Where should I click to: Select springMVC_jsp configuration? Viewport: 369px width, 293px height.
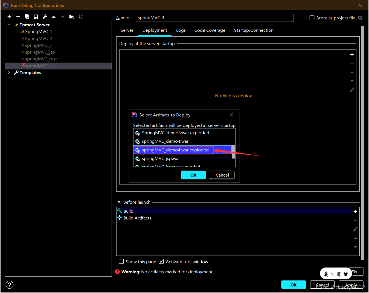point(40,52)
